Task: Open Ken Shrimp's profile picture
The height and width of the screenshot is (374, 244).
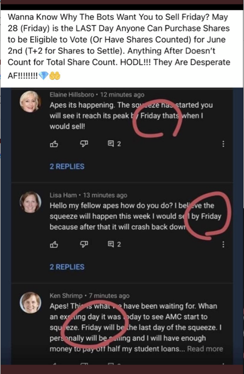Action: pos(30,302)
